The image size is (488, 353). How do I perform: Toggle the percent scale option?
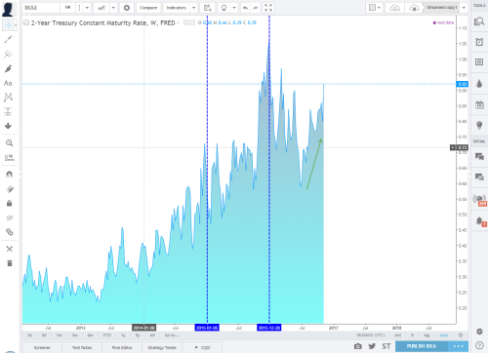point(412,335)
